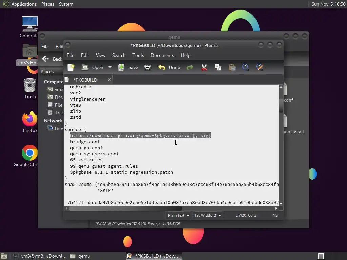Open the Search menu
This screenshot has width=347, height=260.
coord(119,55)
